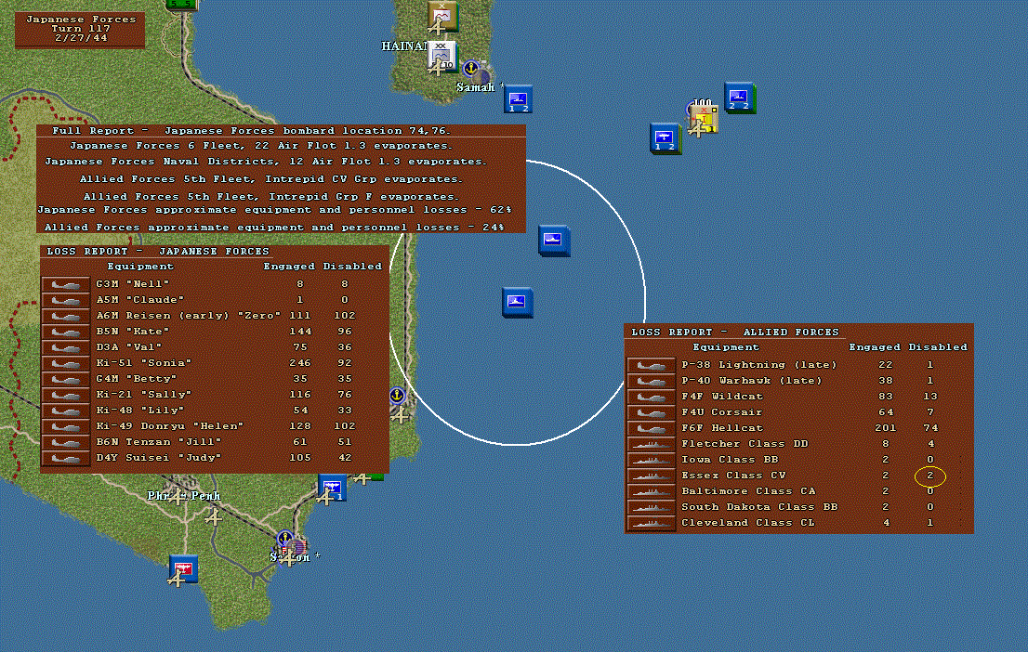Click the Cleveland Class CL ship icon

[x=651, y=523]
